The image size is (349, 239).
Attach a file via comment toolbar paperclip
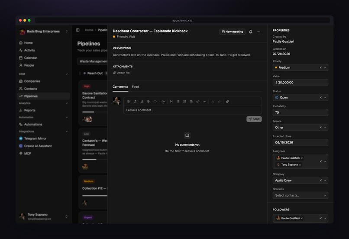tap(227, 102)
